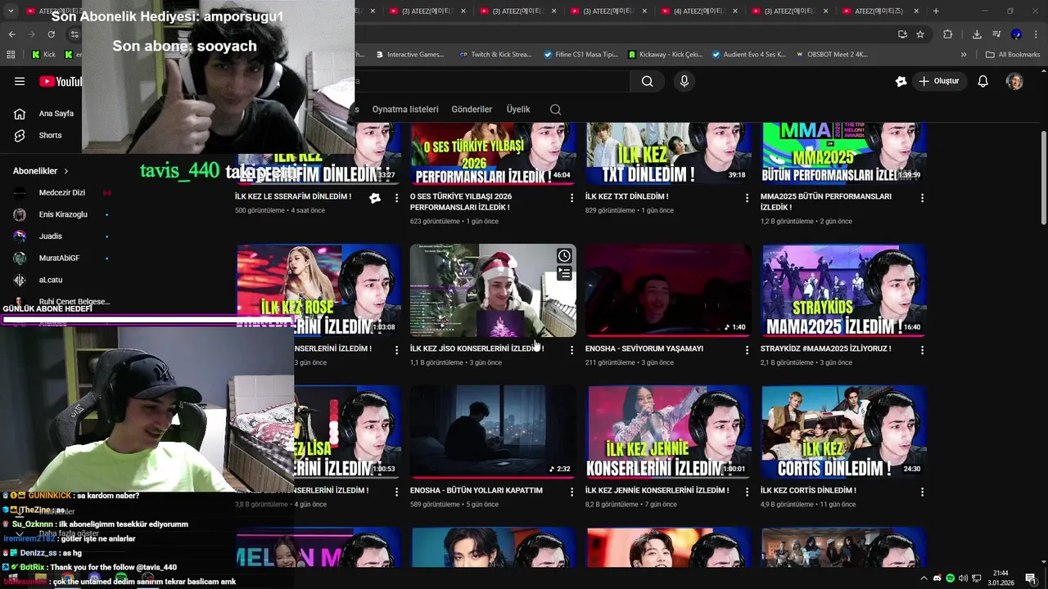Screen dimensions: 1048x589
Task: Open a new browser tab
Action: 936,11
